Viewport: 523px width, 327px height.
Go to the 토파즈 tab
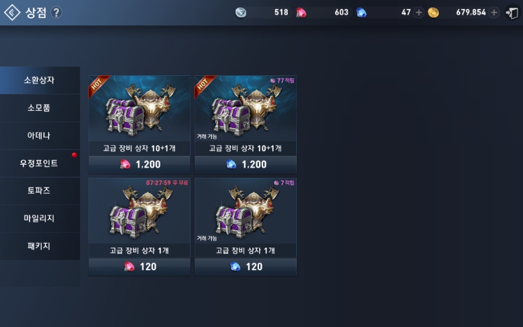coord(40,191)
